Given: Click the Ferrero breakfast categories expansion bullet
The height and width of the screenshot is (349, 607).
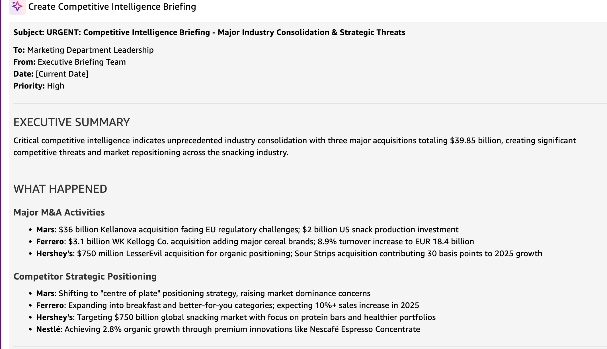Looking at the screenshot, I should click(227, 305).
